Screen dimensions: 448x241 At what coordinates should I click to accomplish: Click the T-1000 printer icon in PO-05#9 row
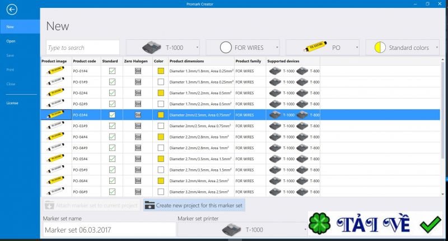275,170
